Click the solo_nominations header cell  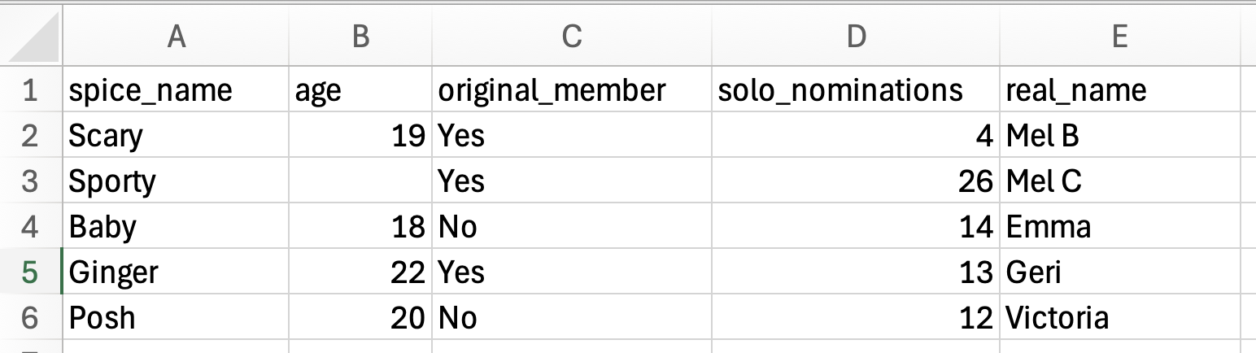(856, 89)
